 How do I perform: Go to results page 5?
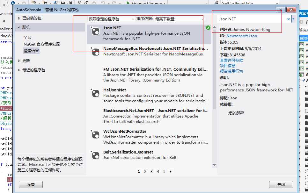point(164,171)
